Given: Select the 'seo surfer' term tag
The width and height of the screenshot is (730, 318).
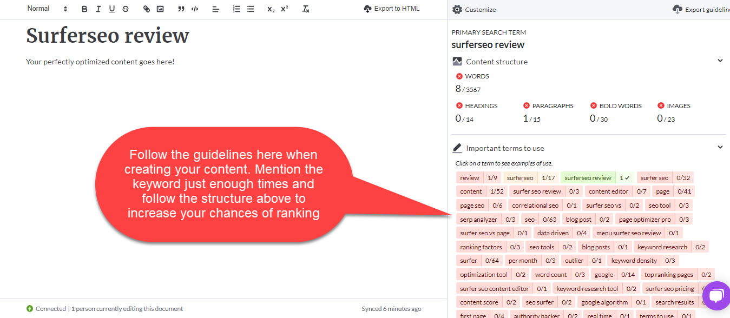Looking at the screenshot, I should (549, 302).
